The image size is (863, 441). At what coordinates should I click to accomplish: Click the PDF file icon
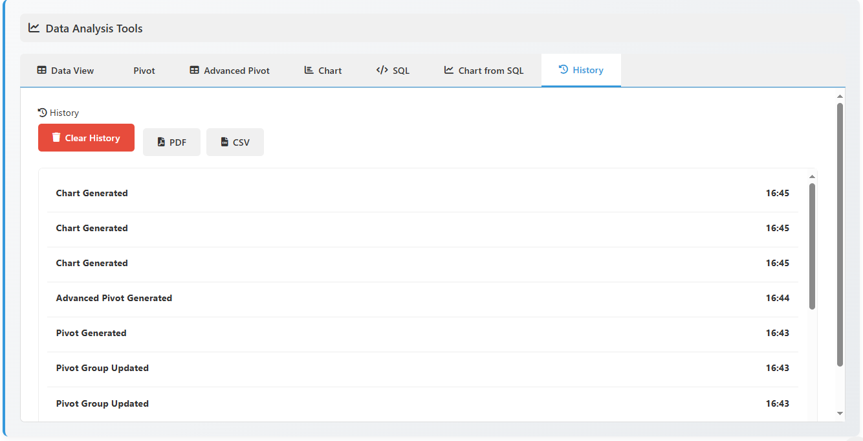[x=161, y=141]
